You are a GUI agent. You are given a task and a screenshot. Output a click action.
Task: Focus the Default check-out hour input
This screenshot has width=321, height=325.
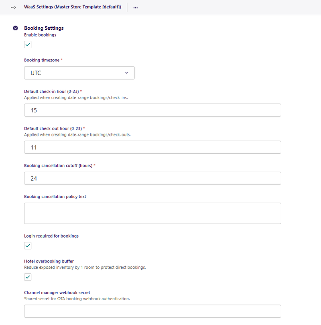[152, 147]
